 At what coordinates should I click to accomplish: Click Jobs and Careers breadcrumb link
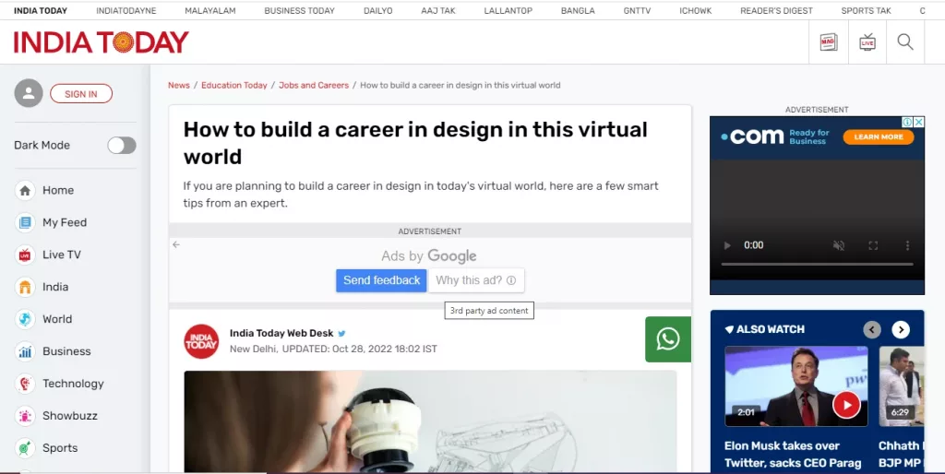tap(314, 85)
